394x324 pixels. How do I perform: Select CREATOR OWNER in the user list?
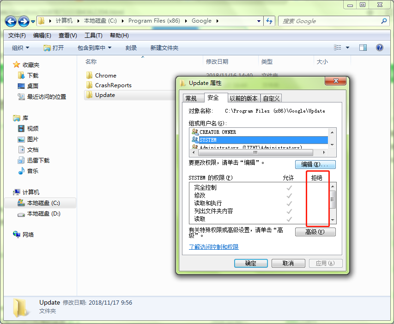click(260, 132)
